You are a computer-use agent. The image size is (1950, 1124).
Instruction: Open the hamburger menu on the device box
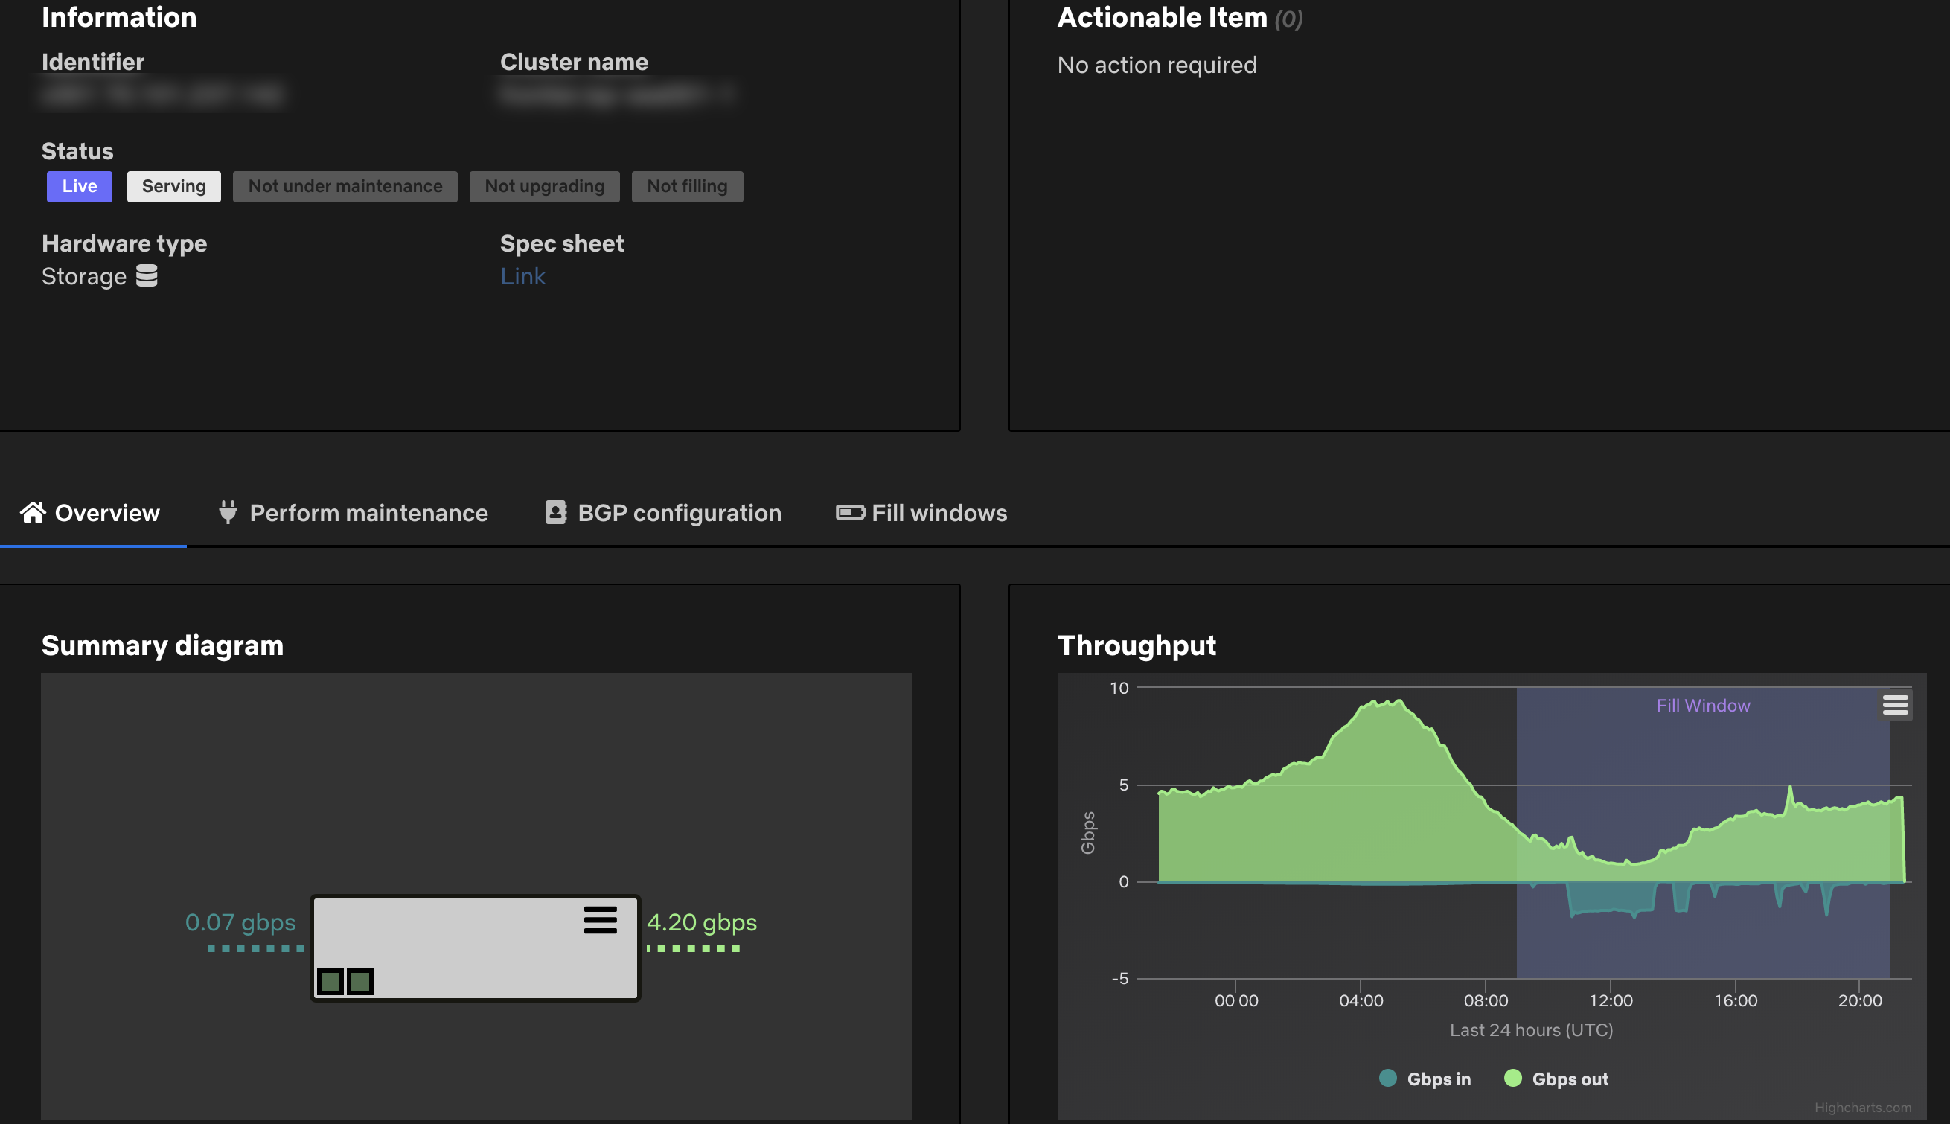(x=601, y=920)
